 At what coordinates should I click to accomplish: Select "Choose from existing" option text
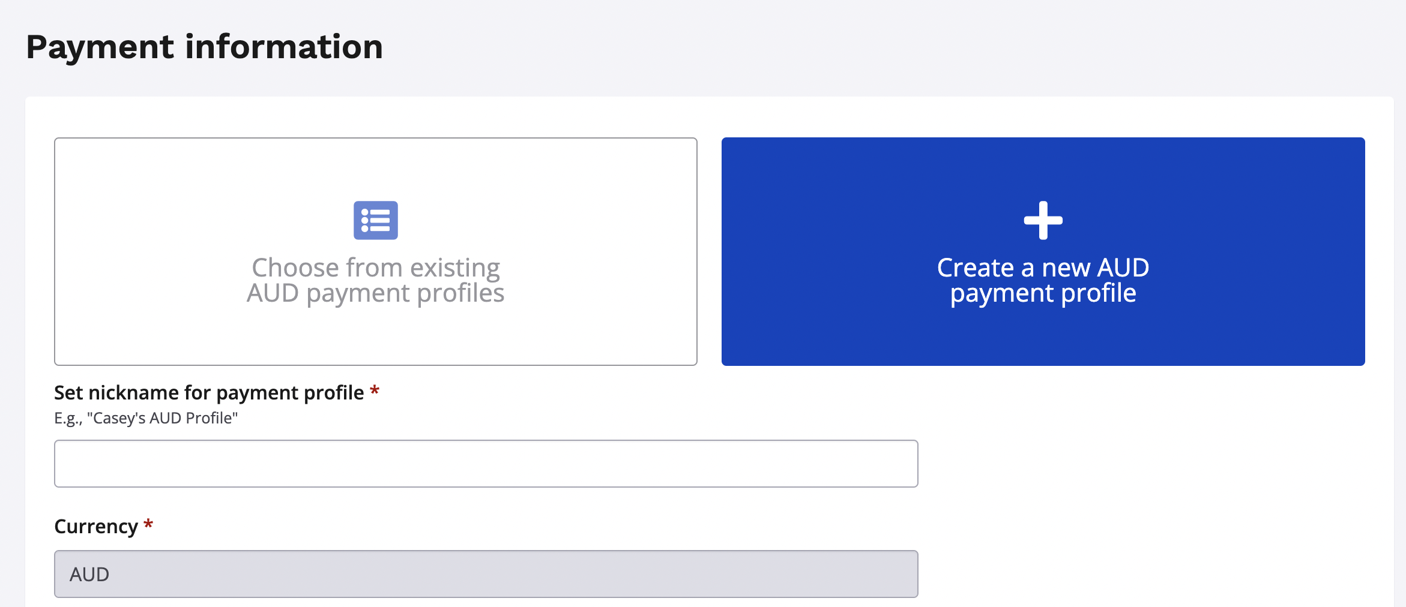(375, 268)
